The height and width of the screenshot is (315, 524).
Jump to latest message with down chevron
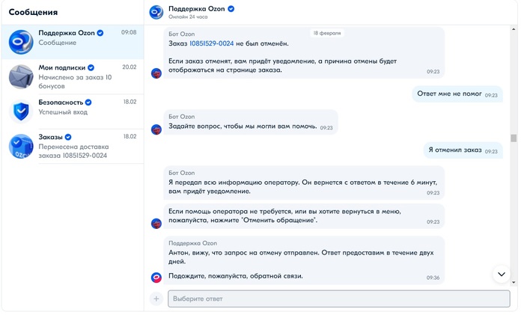coord(502,275)
